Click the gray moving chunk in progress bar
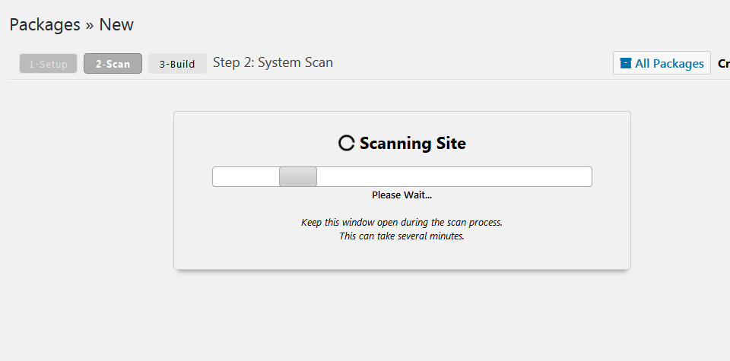 [x=298, y=177]
